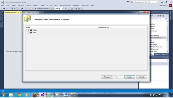Click the Name column header

coord(28,27)
